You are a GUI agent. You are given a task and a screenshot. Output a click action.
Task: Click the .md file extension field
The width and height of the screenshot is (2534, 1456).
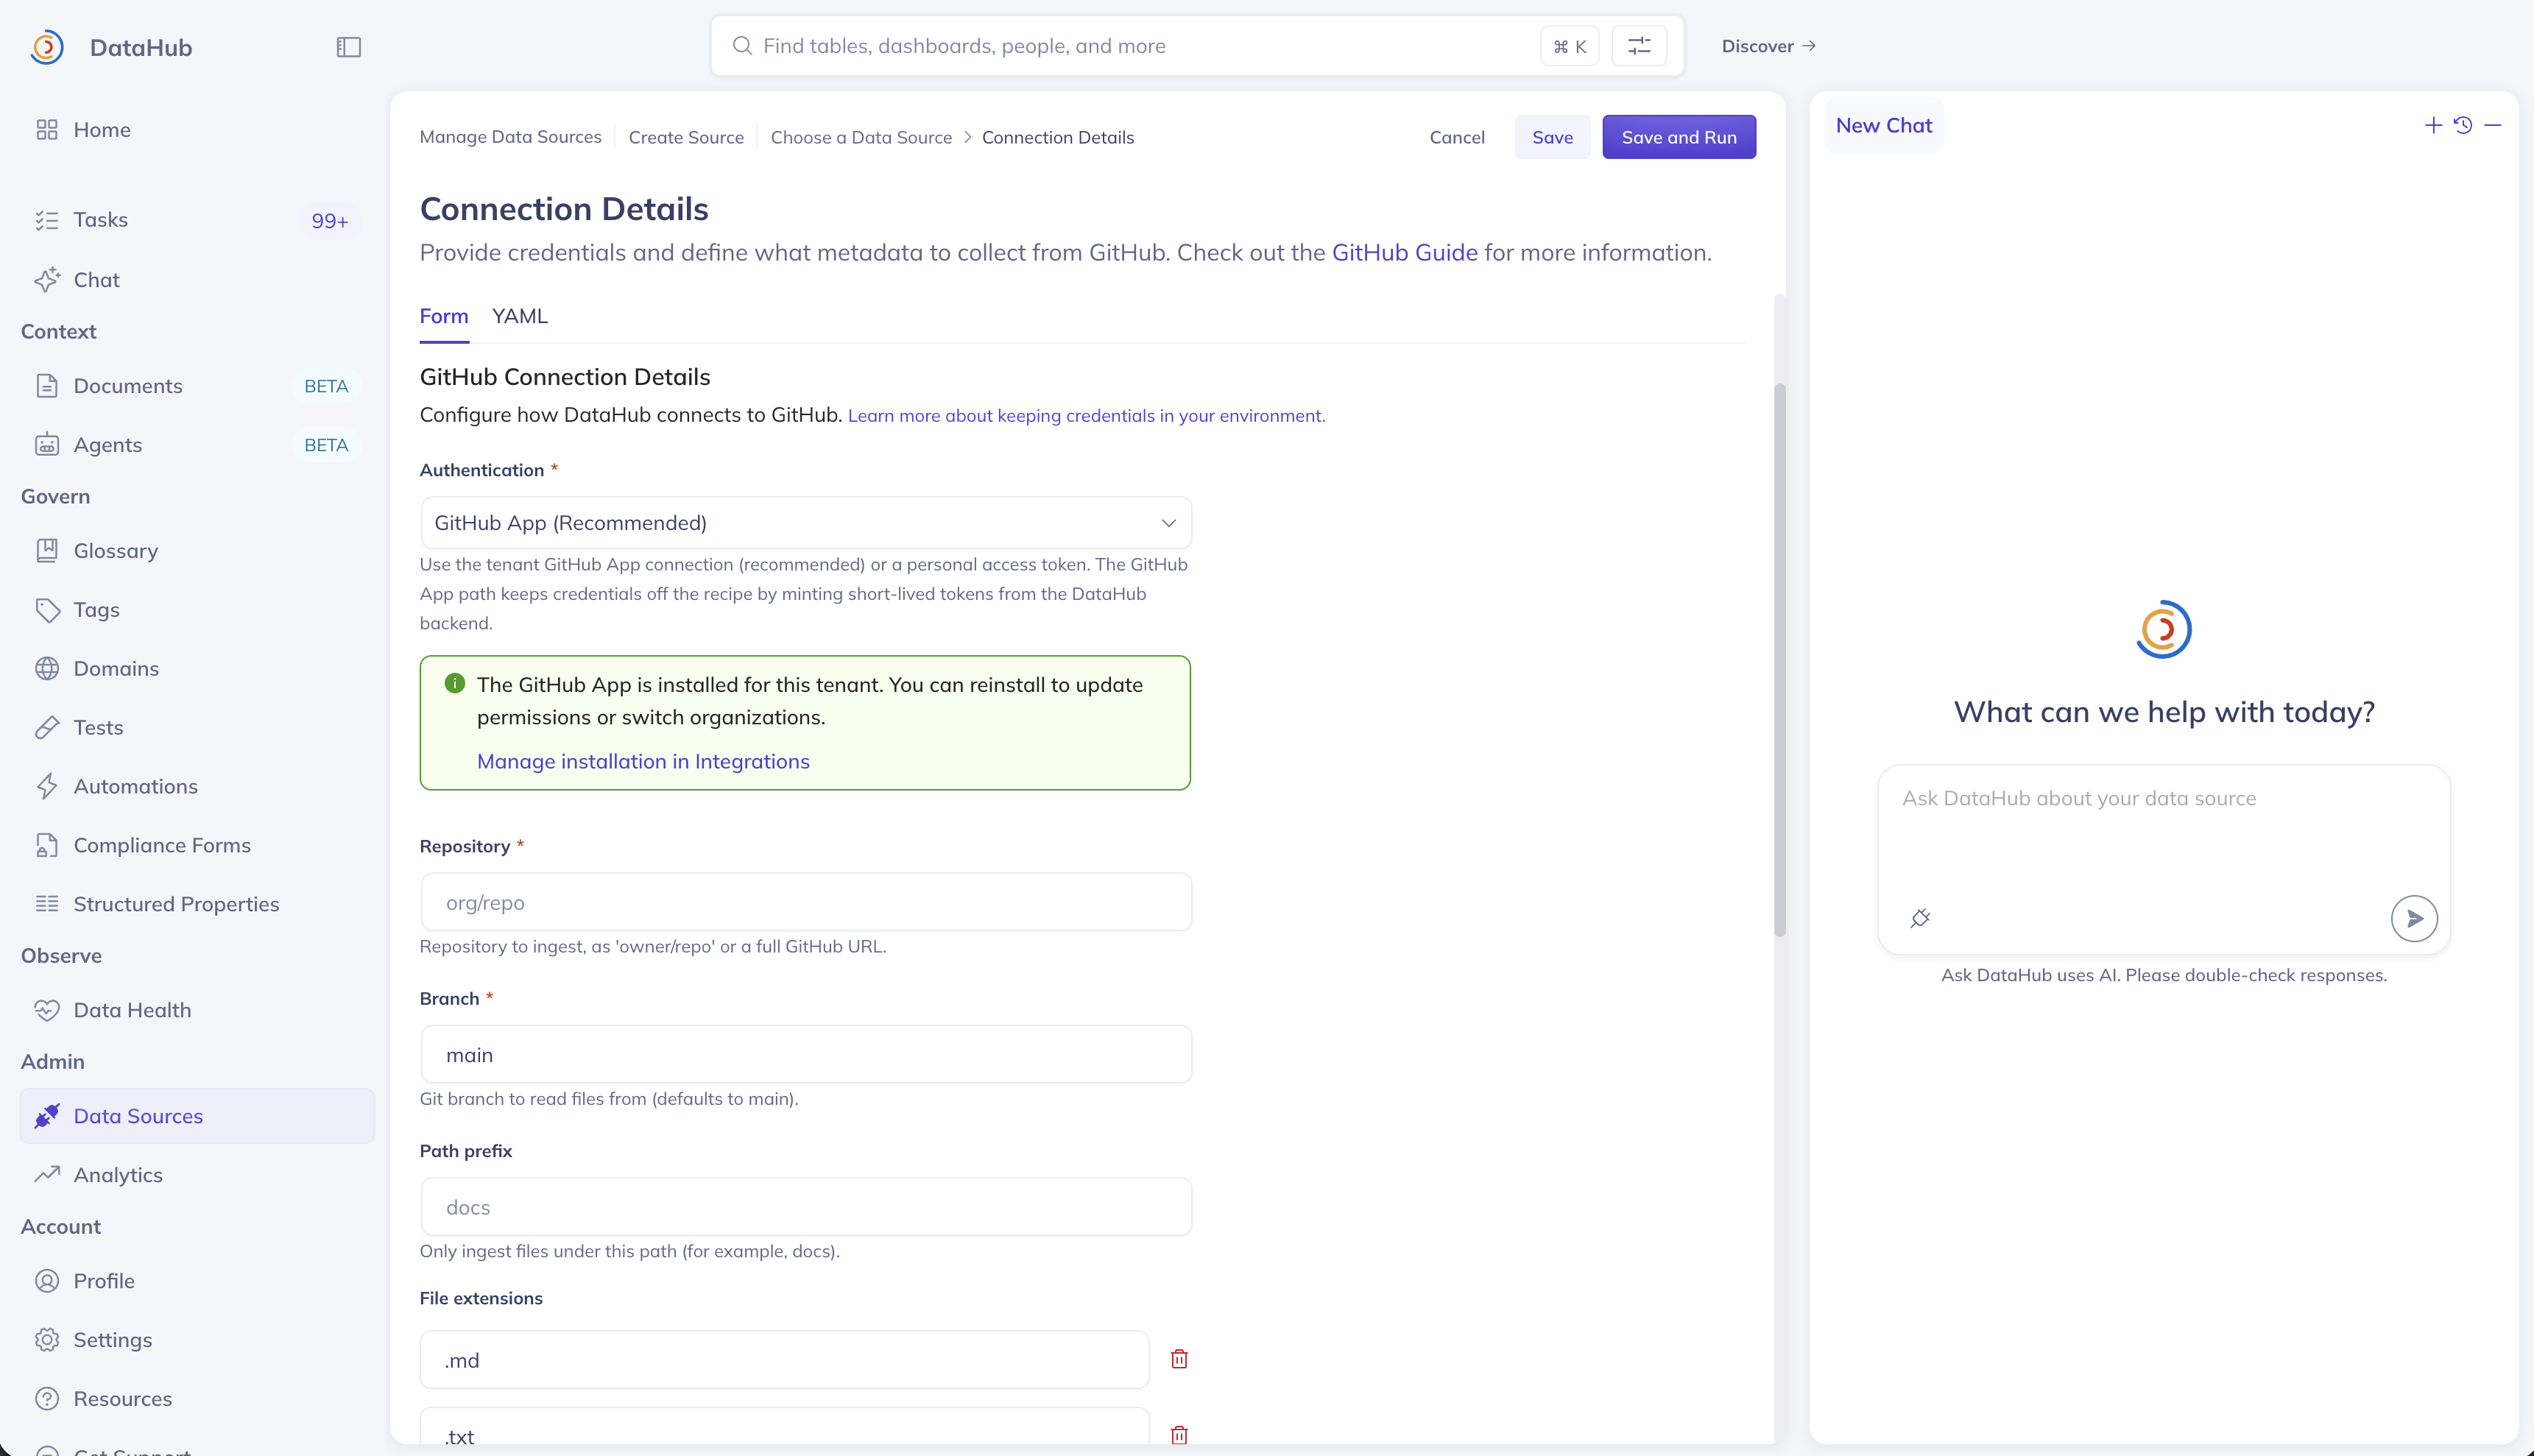coord(784,1360)
